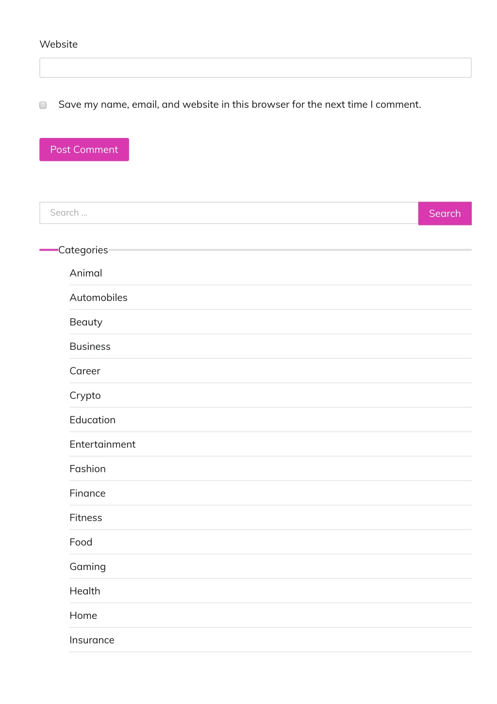This screenshot has width=497, height=704.
Task: Open the Gaming category link
Action: coord(88,567)
